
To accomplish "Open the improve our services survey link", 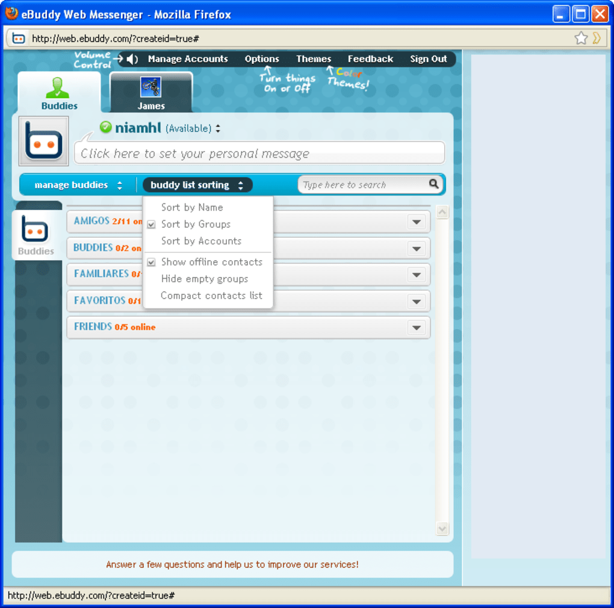I will 232,564.
